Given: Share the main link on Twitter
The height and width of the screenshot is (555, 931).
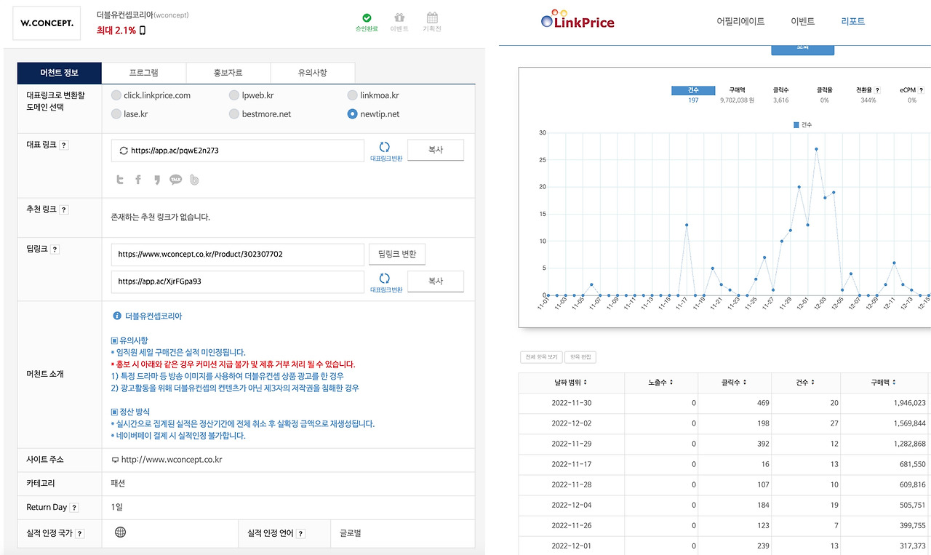Looking at the screenshot, I should tap(121, 180).
